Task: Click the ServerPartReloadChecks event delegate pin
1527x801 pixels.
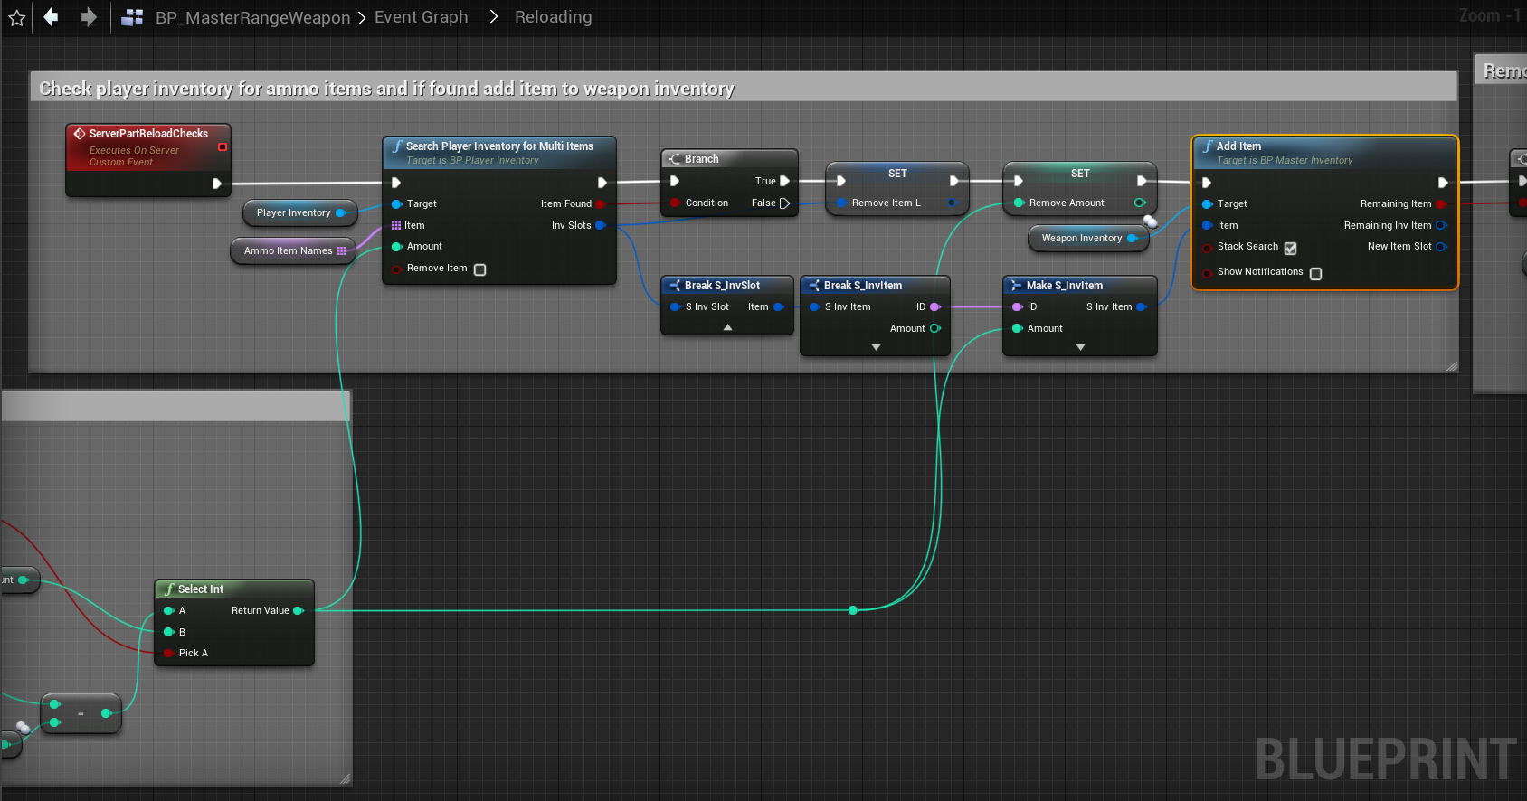Action: pyautogui.click(x=223, y=146)
